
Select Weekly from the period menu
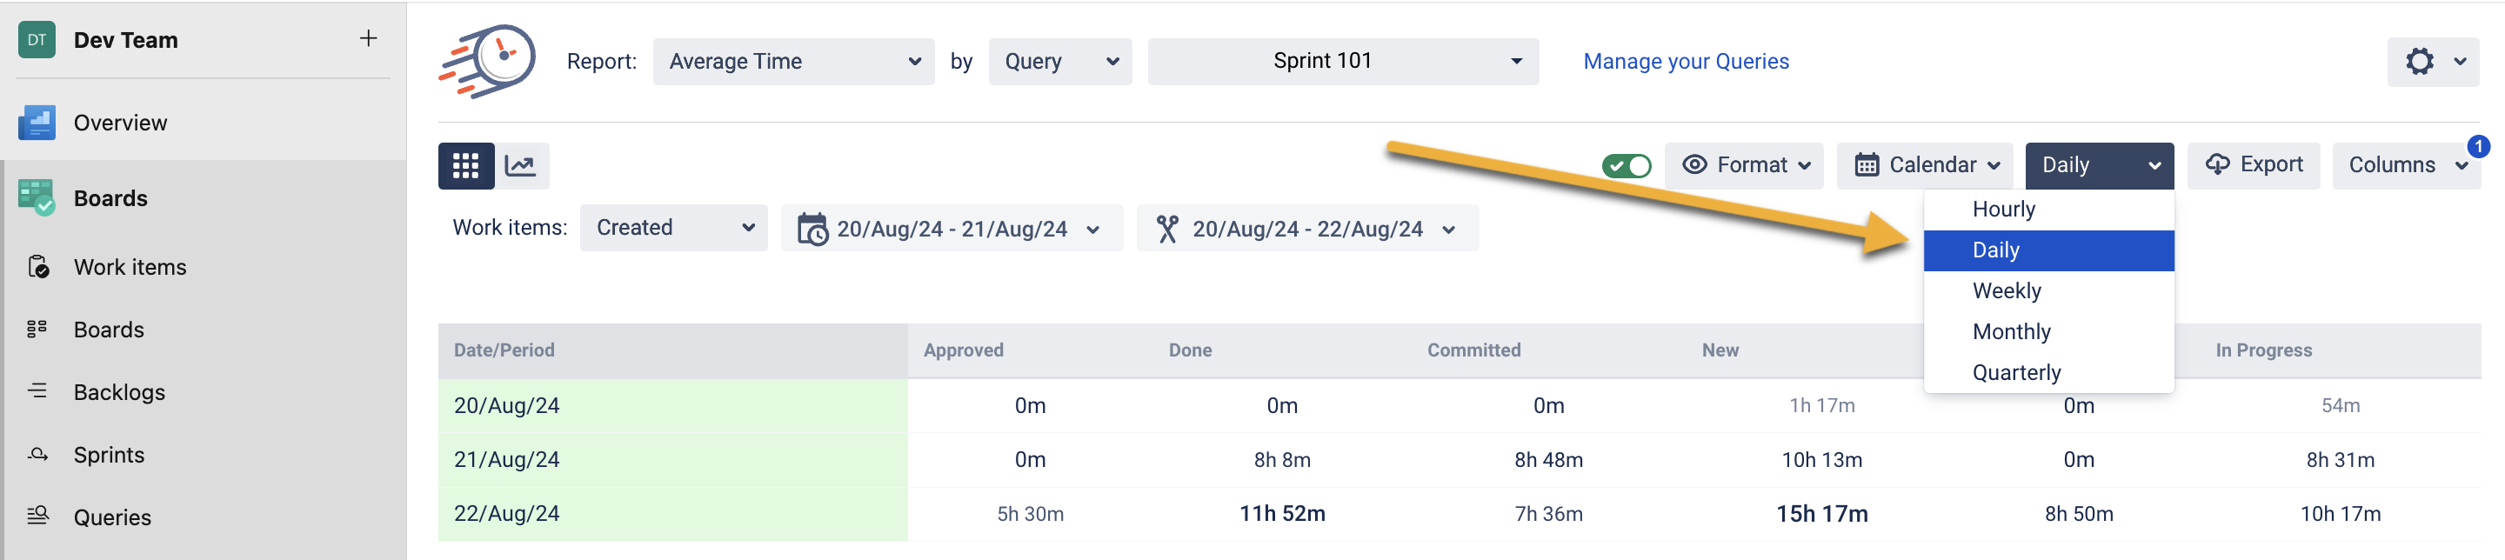click(2006, 290)
